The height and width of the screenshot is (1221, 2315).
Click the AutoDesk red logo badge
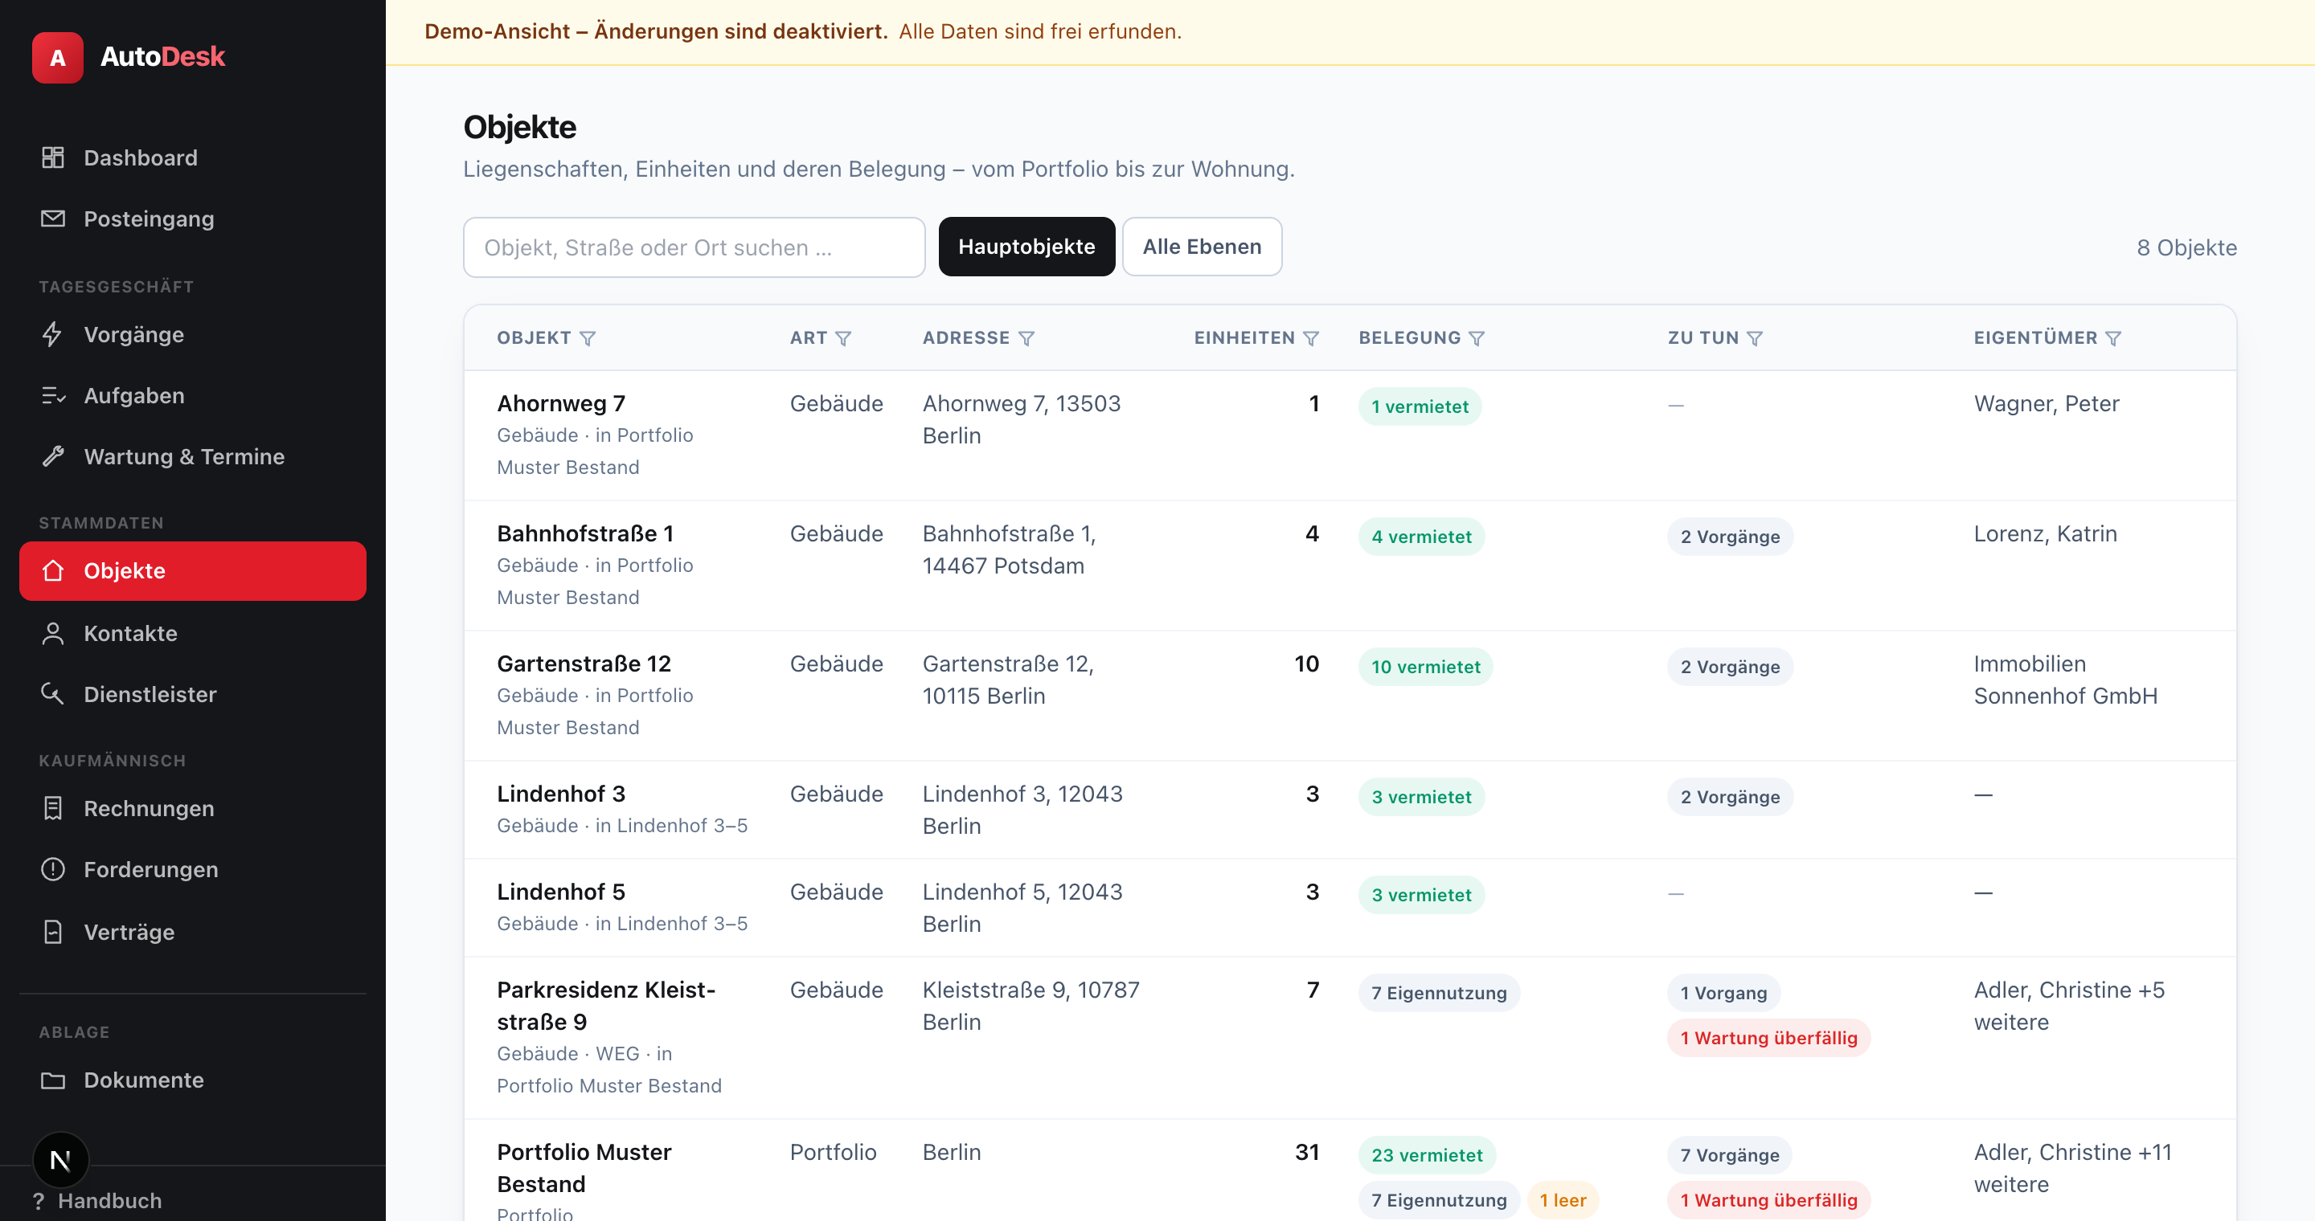click(x=58, y=58)
